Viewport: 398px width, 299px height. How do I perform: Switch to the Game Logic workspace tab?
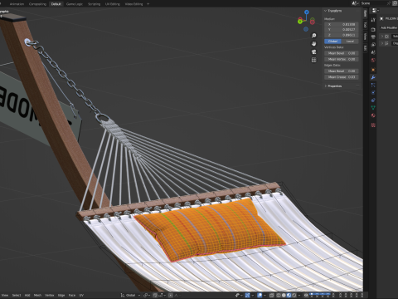coord(75,4)
